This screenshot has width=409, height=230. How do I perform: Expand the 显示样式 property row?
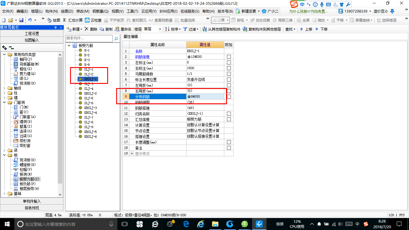(132, 154)
